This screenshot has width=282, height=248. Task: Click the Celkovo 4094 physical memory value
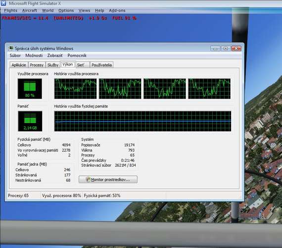(x=66, y=145)
